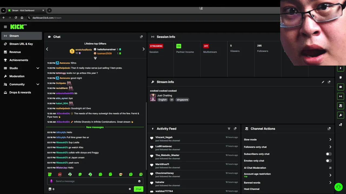346x194 pixels.
Task: Show next top gifters with right arrow
Action: pos(144,49)
